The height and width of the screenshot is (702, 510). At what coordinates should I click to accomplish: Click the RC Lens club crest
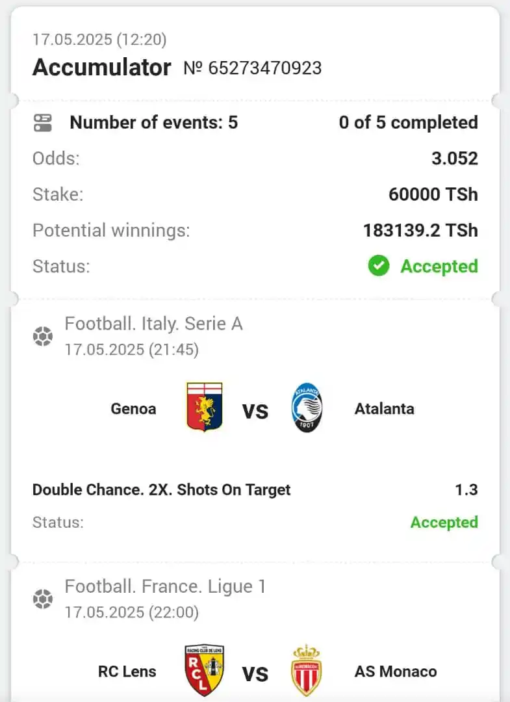pyautogui.click(x=205, y=670)
